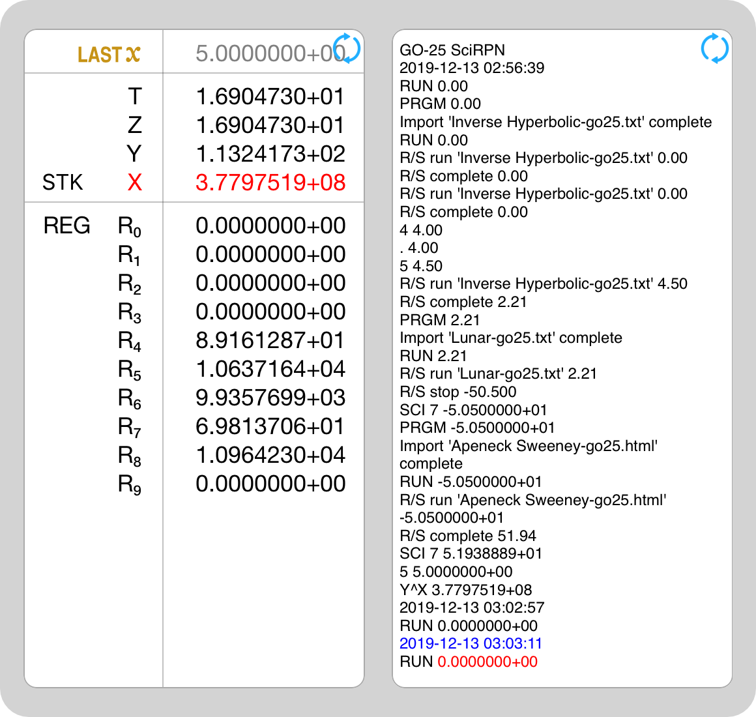Select the R5 value 1.0637164+04
The width and height of the screenshot is (756, 717).
[x=270, y=369]
